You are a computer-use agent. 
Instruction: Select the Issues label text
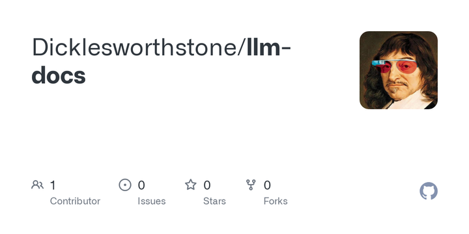point(152,201)
